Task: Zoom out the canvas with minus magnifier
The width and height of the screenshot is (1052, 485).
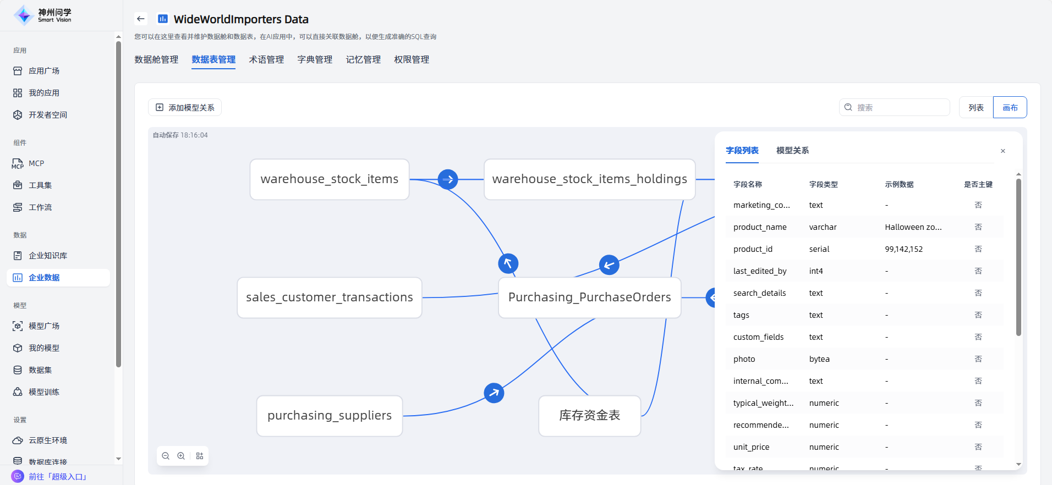Action: pyautogui.click(x=166, y=456)
